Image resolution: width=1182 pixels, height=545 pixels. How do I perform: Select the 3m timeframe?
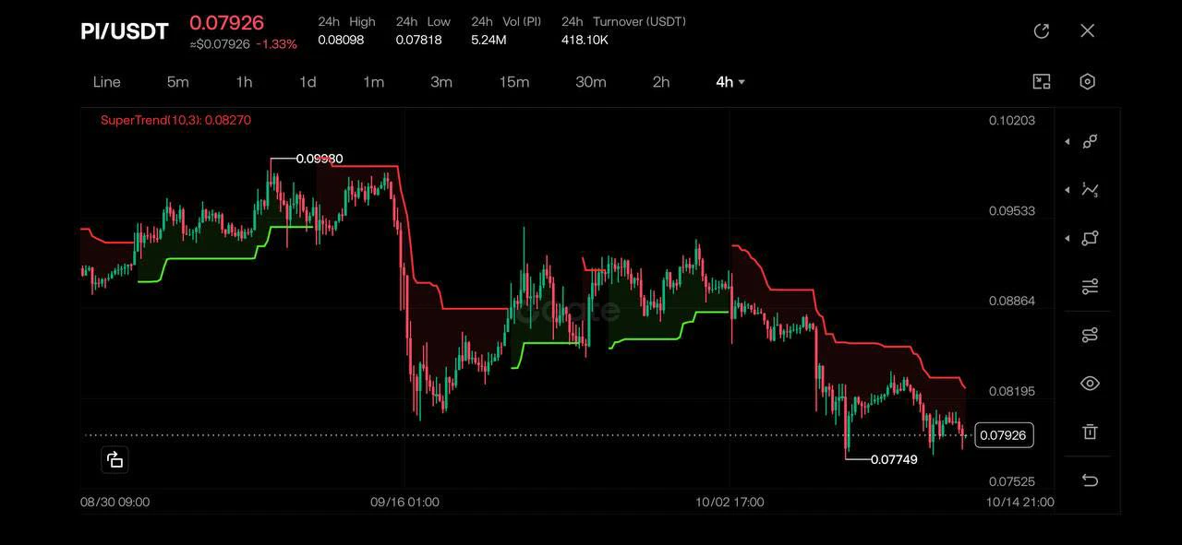pyautogui.click(x=441, y=82)
